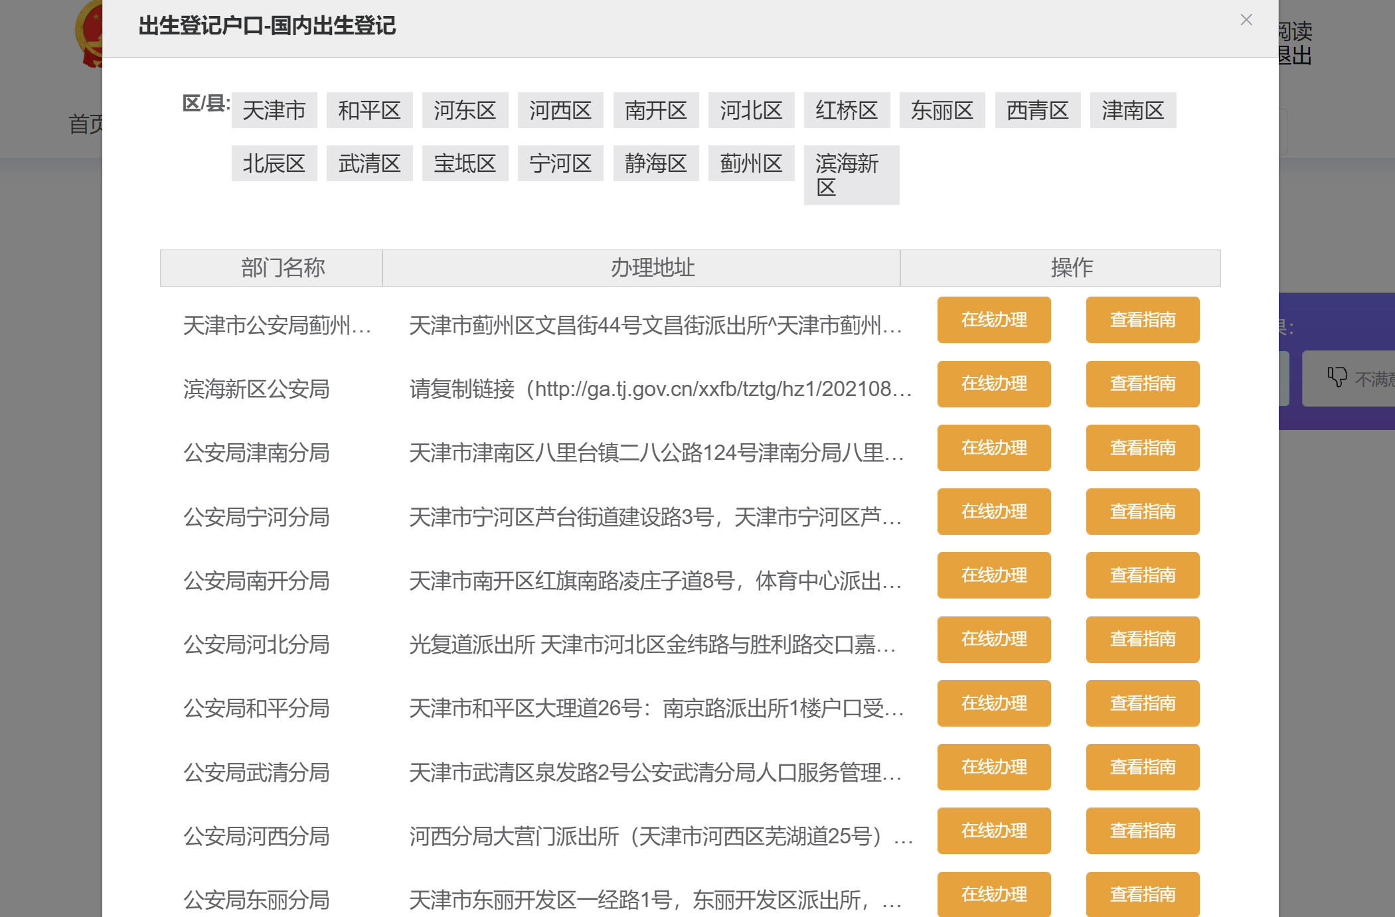Screen dimensions: 1395x917
Task: Open 查看指南 for 公安局武清分局
Action: (x=1142, y=767)
